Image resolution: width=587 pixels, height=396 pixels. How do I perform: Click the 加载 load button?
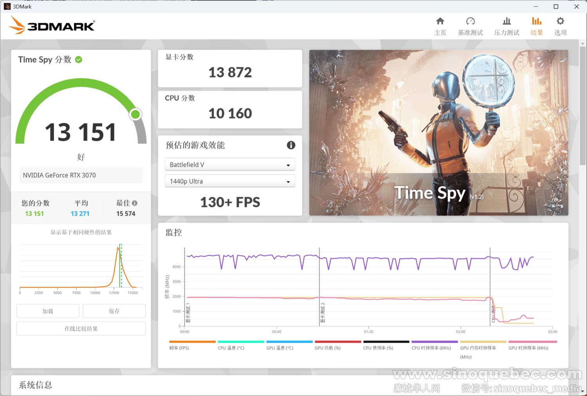coord(48,311)
